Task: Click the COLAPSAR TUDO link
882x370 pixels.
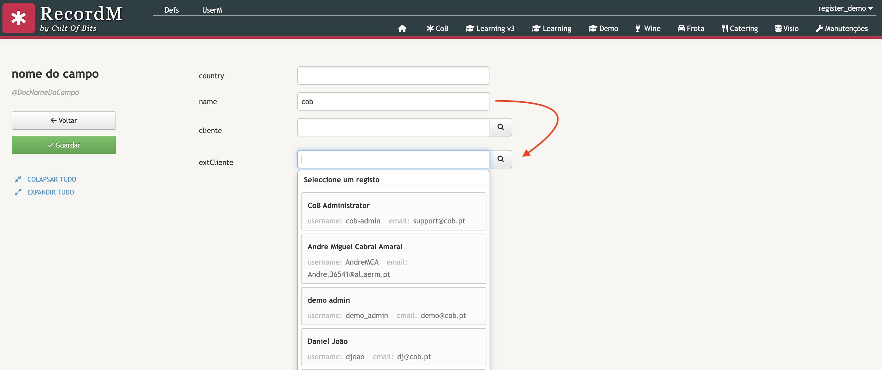Action: click(52, 179)
